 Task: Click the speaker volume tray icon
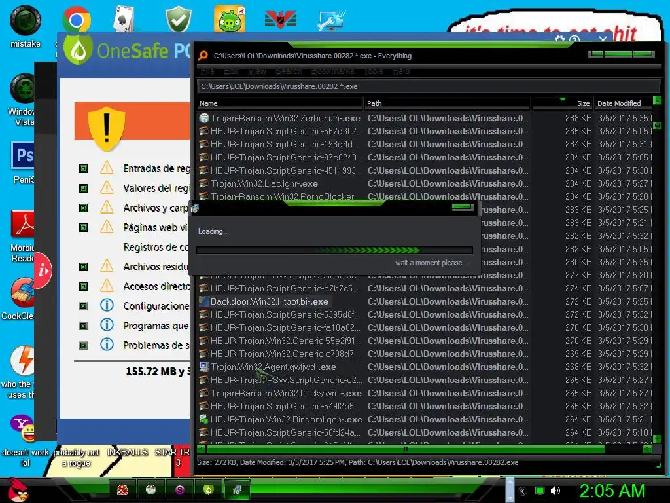pyautogui.click(x=555, y=491)
